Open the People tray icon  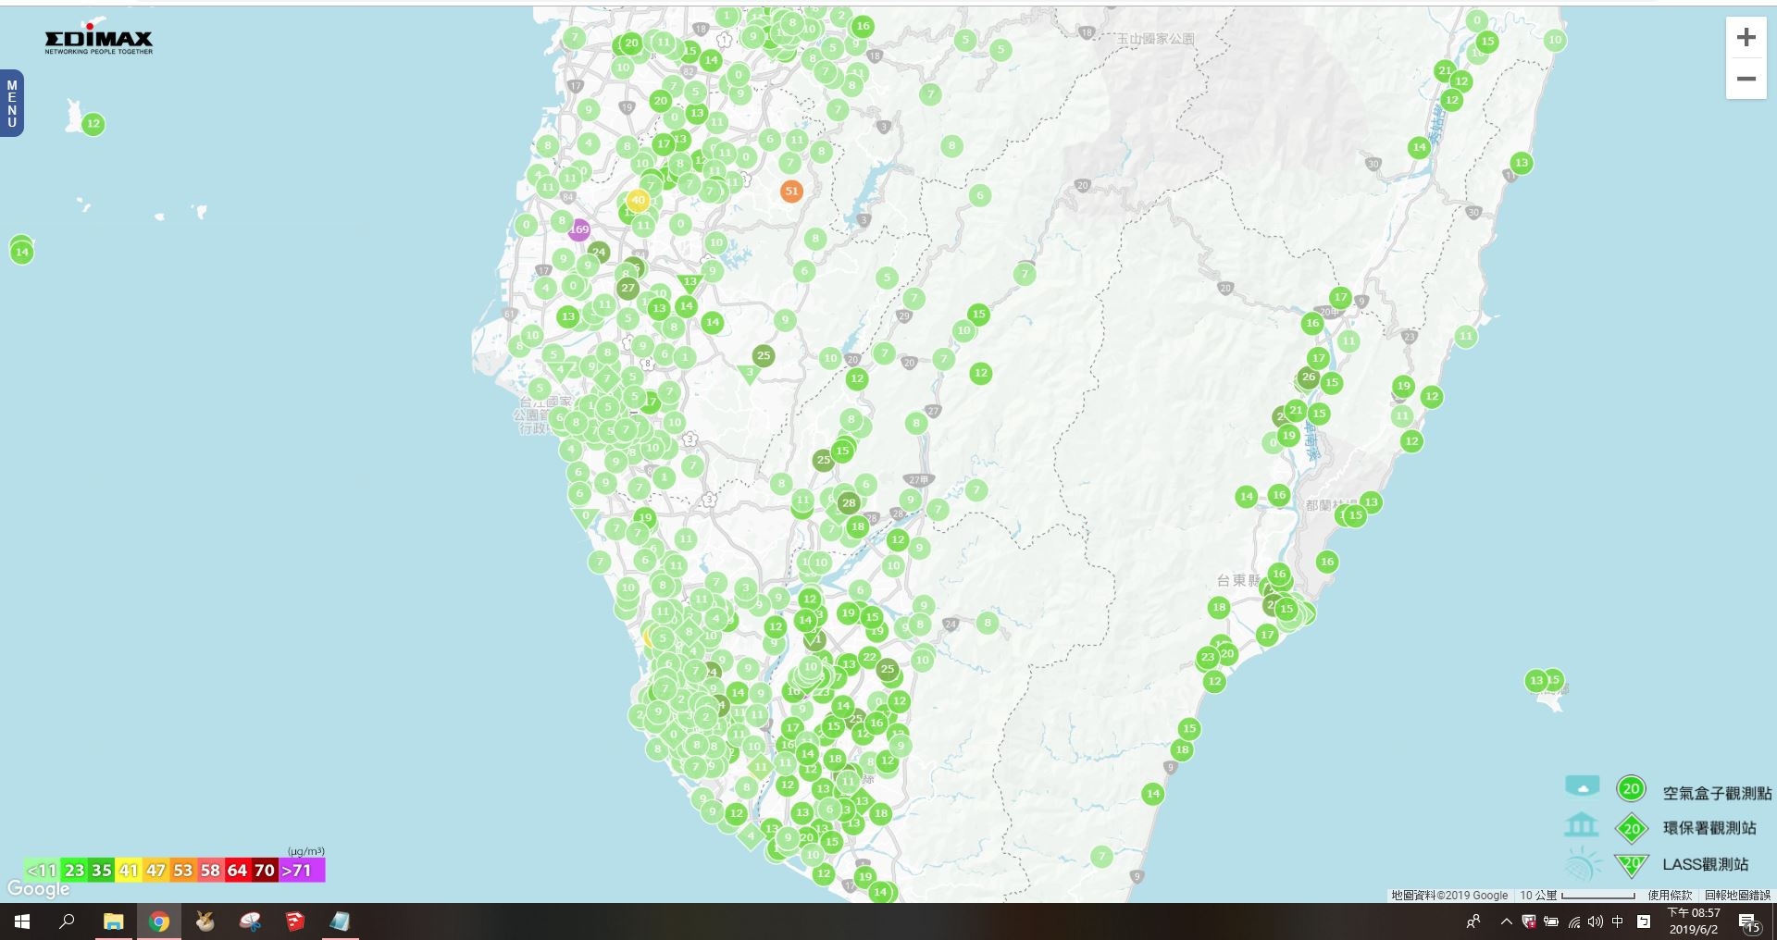click(x=1473, y=921)
